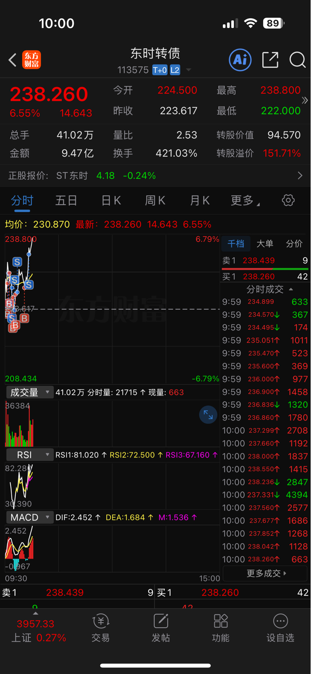Open the 发帖 post icon
311x674 pixels.
tap(161, 628)
